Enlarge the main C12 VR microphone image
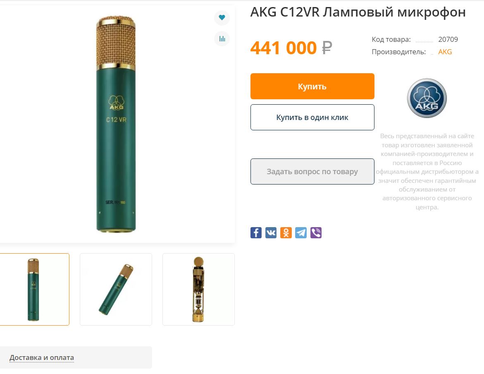This screenshot has height=374, width=484. (116, 124)
